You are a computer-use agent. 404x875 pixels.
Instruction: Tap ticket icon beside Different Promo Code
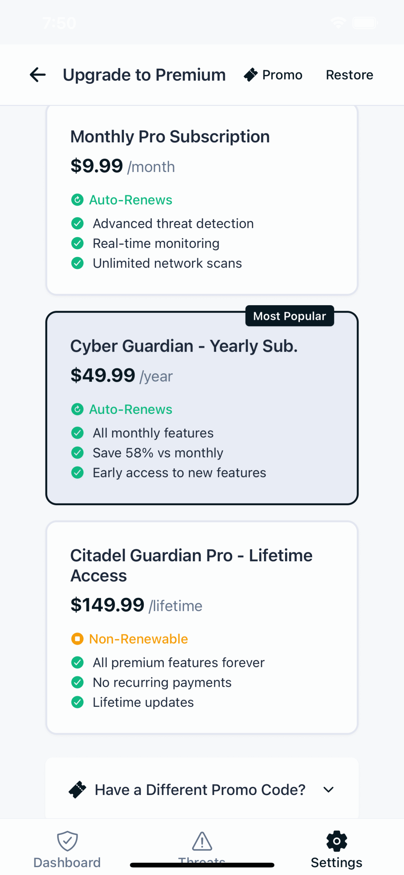(78, 790)
